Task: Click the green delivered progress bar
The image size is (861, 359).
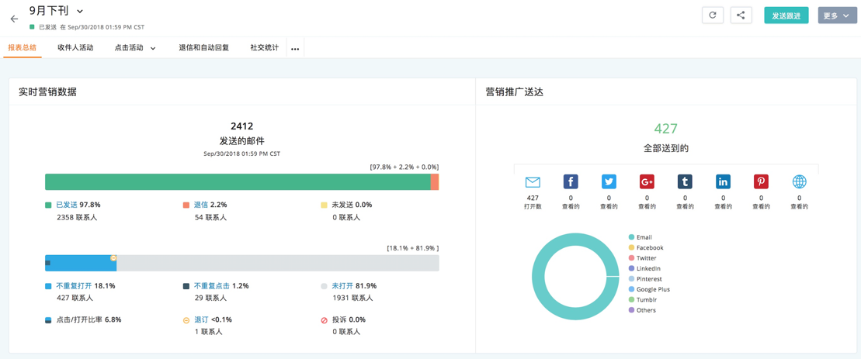Action: click(x=237, y=182)
